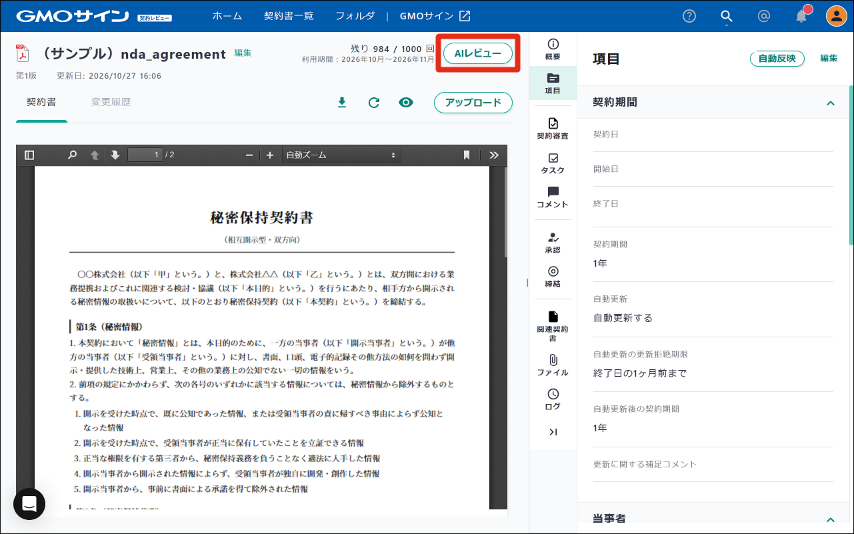Viewport: 854px width, 534px height.
Task: Open PDF viewer tools double-chevron menu
Action: pos(494,155)
